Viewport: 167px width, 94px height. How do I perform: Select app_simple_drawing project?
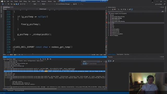point(117,18)
